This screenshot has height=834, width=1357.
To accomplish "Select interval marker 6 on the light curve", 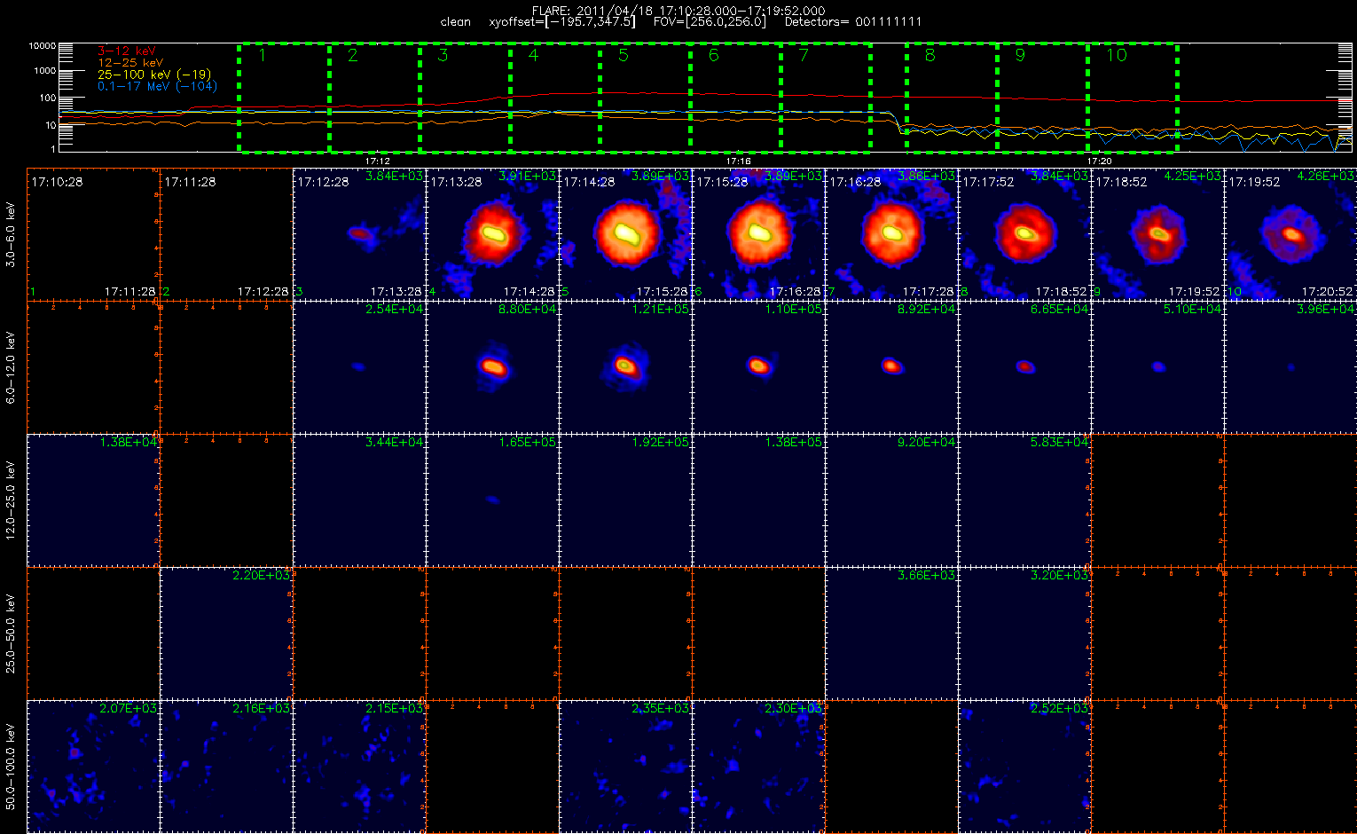I will 714,56.
